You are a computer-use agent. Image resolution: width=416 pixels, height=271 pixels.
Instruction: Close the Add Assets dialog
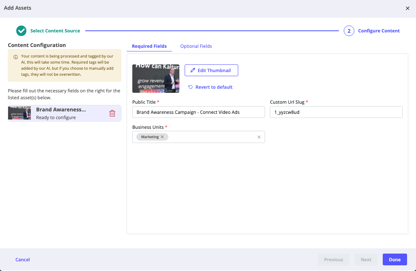tap(407, 8)
